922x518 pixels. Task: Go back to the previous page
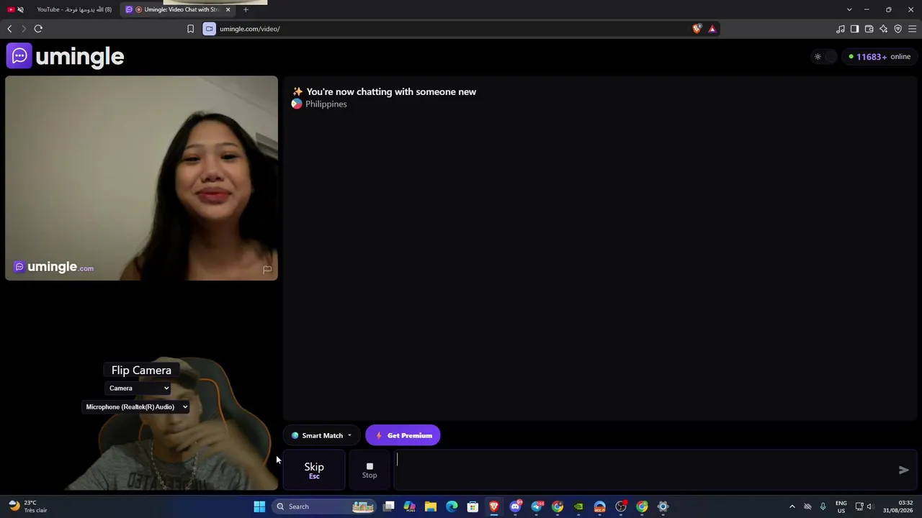(x=9, y=29)
